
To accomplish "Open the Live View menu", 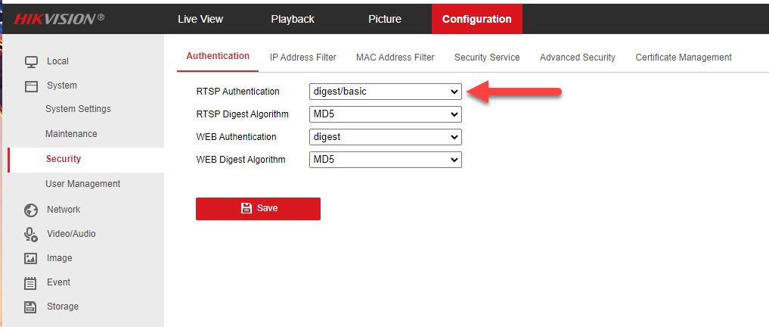I will tap(200, 19).
